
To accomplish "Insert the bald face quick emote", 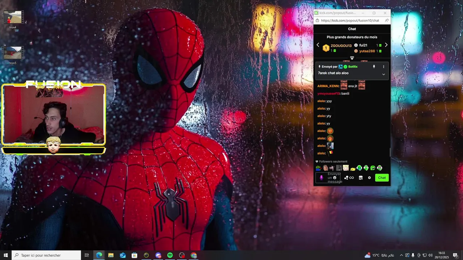I will tap(325, 168).
